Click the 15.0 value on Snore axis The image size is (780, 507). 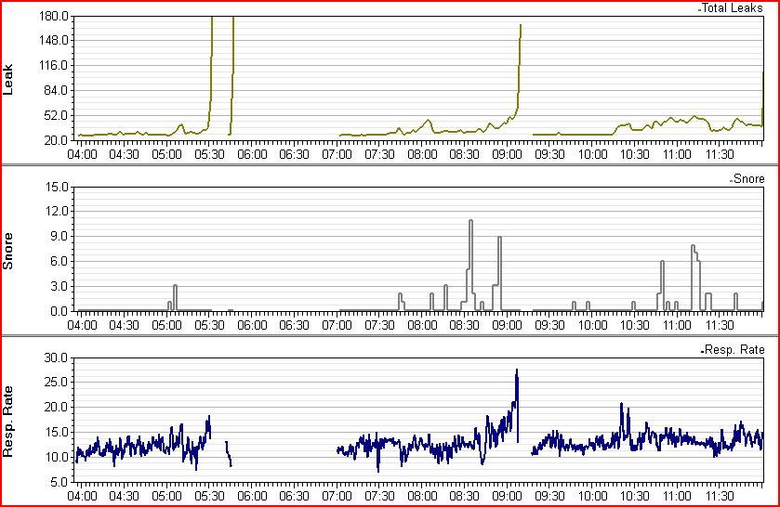[56, 187]
